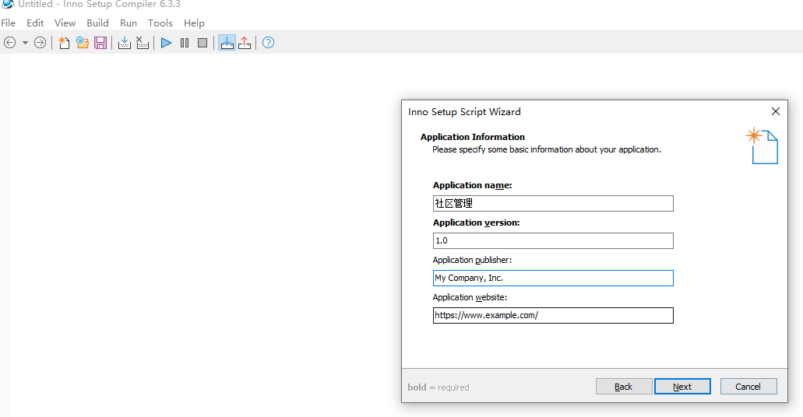Click the Stop Compile toolbar icon

[143, 43]
